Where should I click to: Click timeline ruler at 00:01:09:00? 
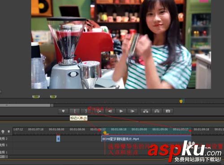tap(139, 129)
